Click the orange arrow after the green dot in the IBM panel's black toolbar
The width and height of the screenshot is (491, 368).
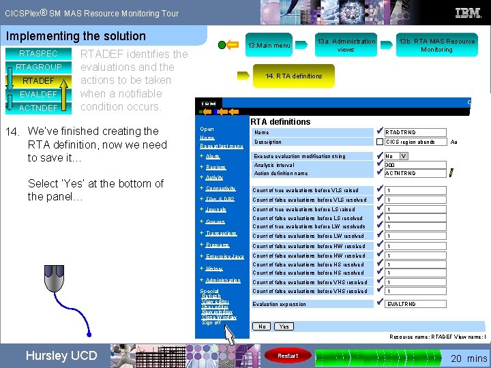pos(207,112)
